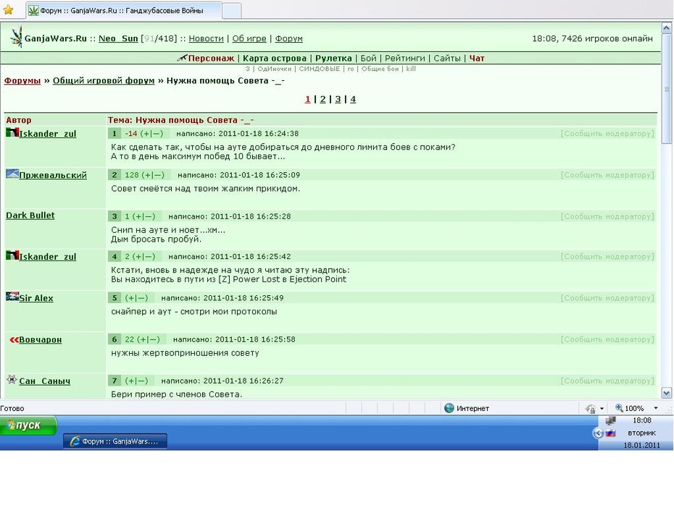The height and width of the screenshot is (505, 674).
Task: Click the flag icon next to Sir Alex
Action: (x=12, y=297)
